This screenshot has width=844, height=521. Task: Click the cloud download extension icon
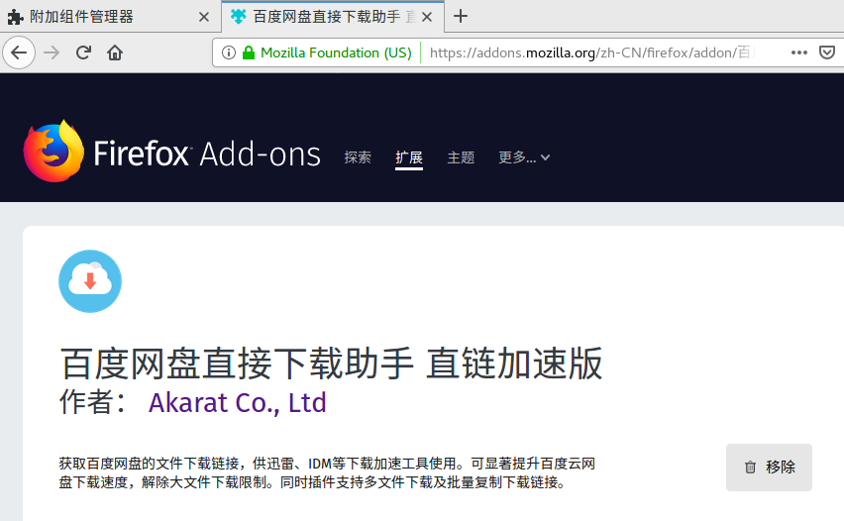point(90,281)
